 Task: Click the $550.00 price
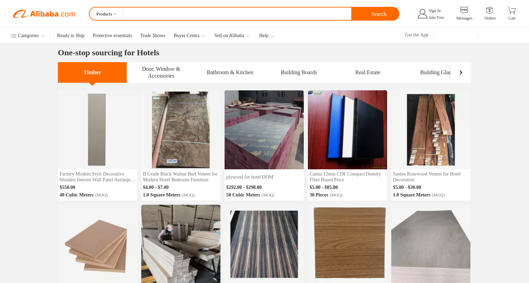[68, 188]
